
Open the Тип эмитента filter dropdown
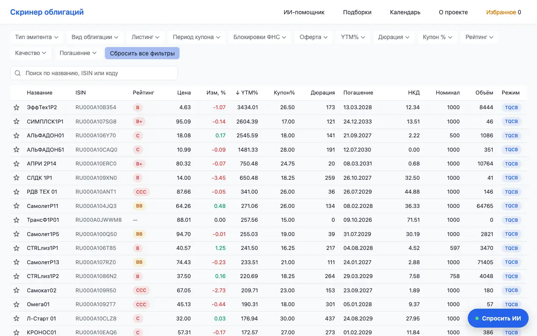tap(37, 37)
